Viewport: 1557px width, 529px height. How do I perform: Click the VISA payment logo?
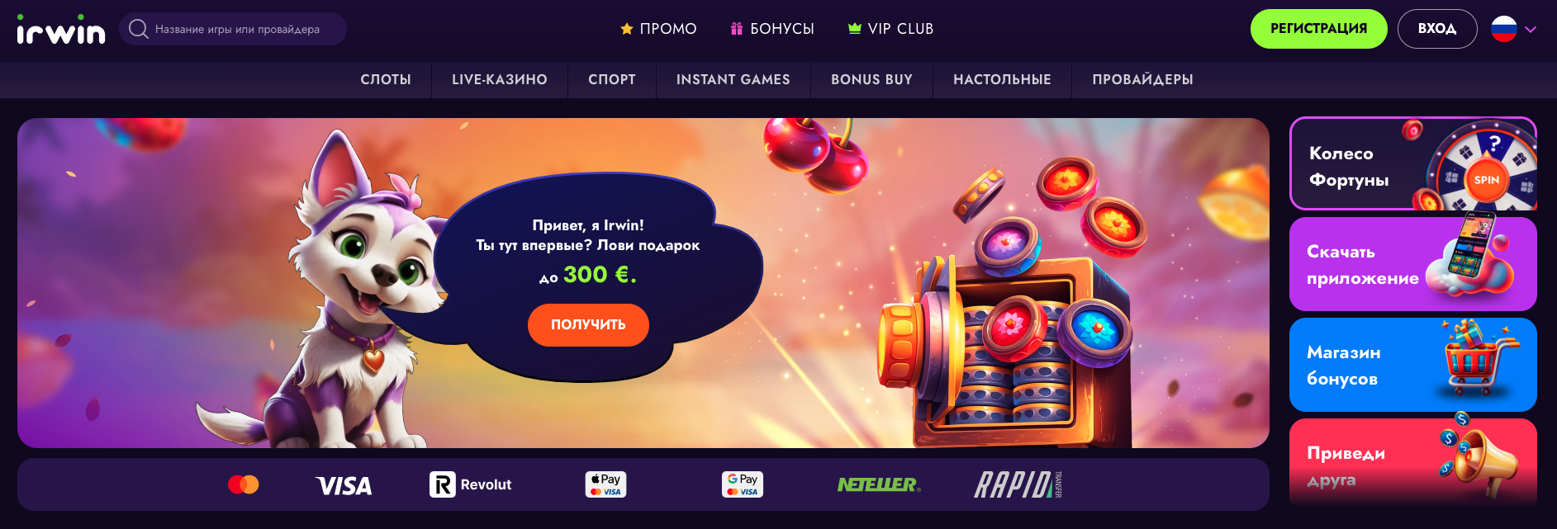coord(344,485)
